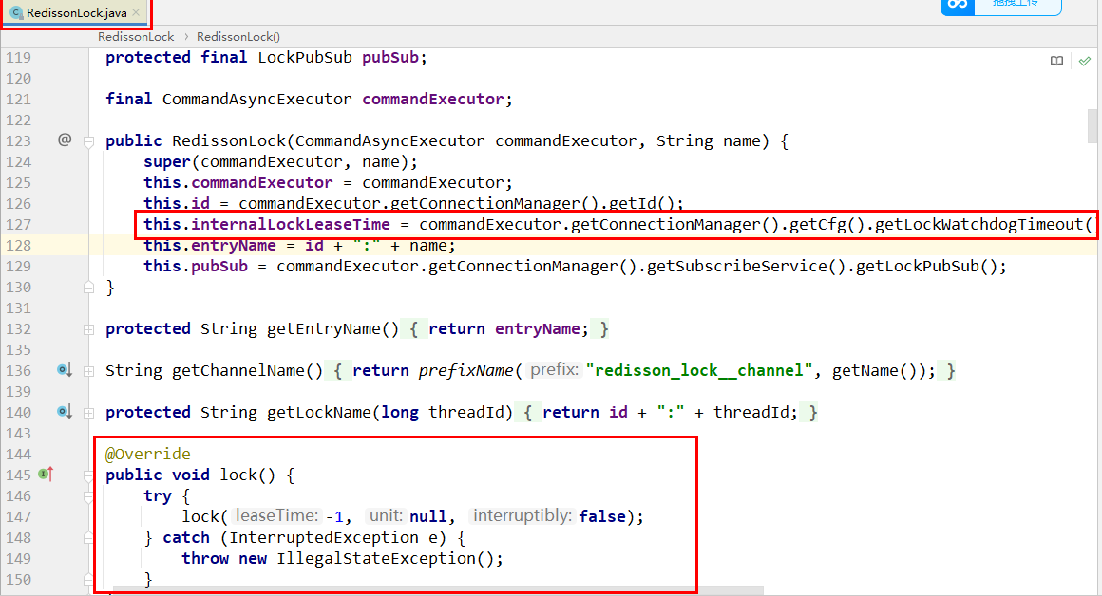
Task: Click the implements-method gutter icon at line 145
Action: pyautogui.click(x=47, y=475)
